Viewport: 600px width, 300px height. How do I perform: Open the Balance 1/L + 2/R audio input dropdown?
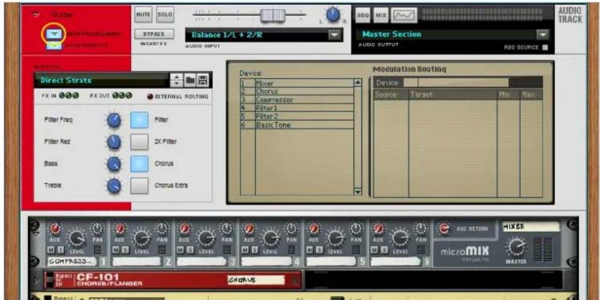tap(334, 35)
